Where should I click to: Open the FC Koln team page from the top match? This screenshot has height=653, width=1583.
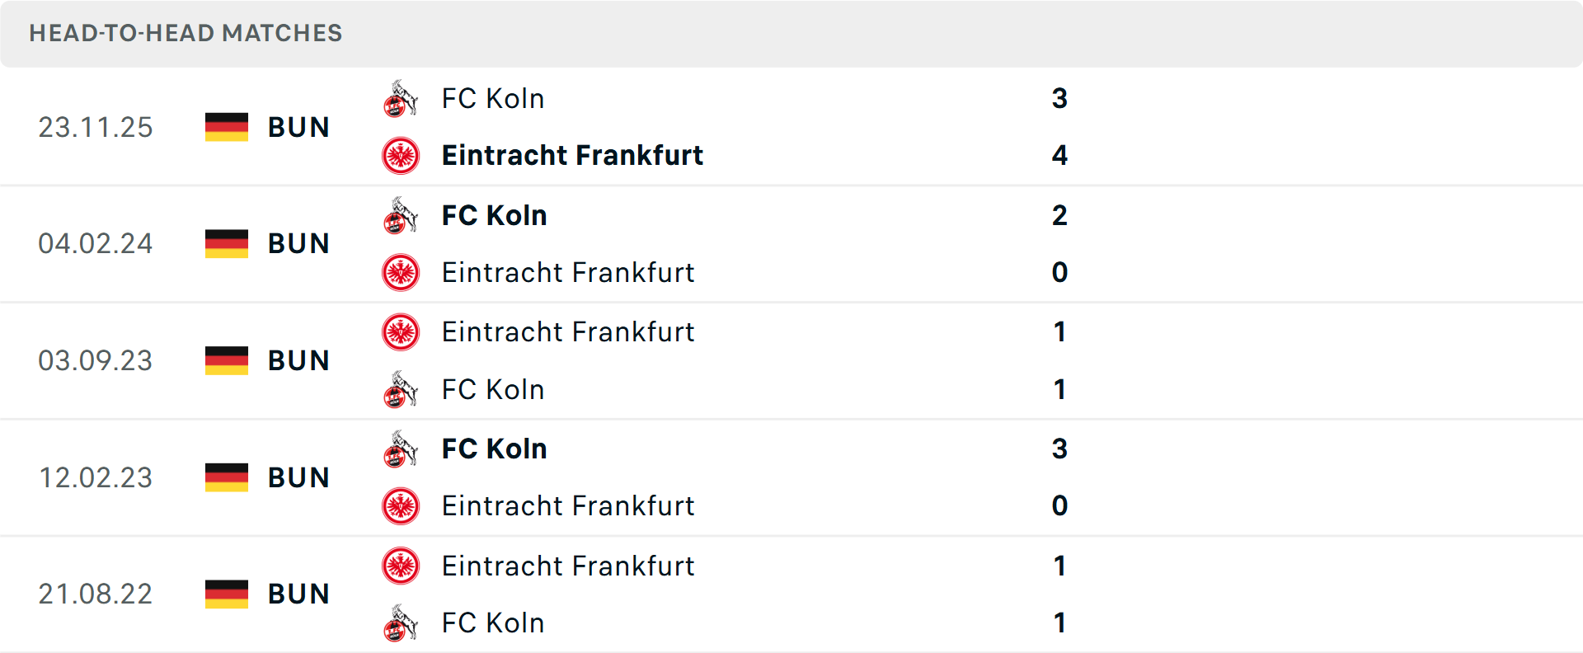(x=493, y=98)
